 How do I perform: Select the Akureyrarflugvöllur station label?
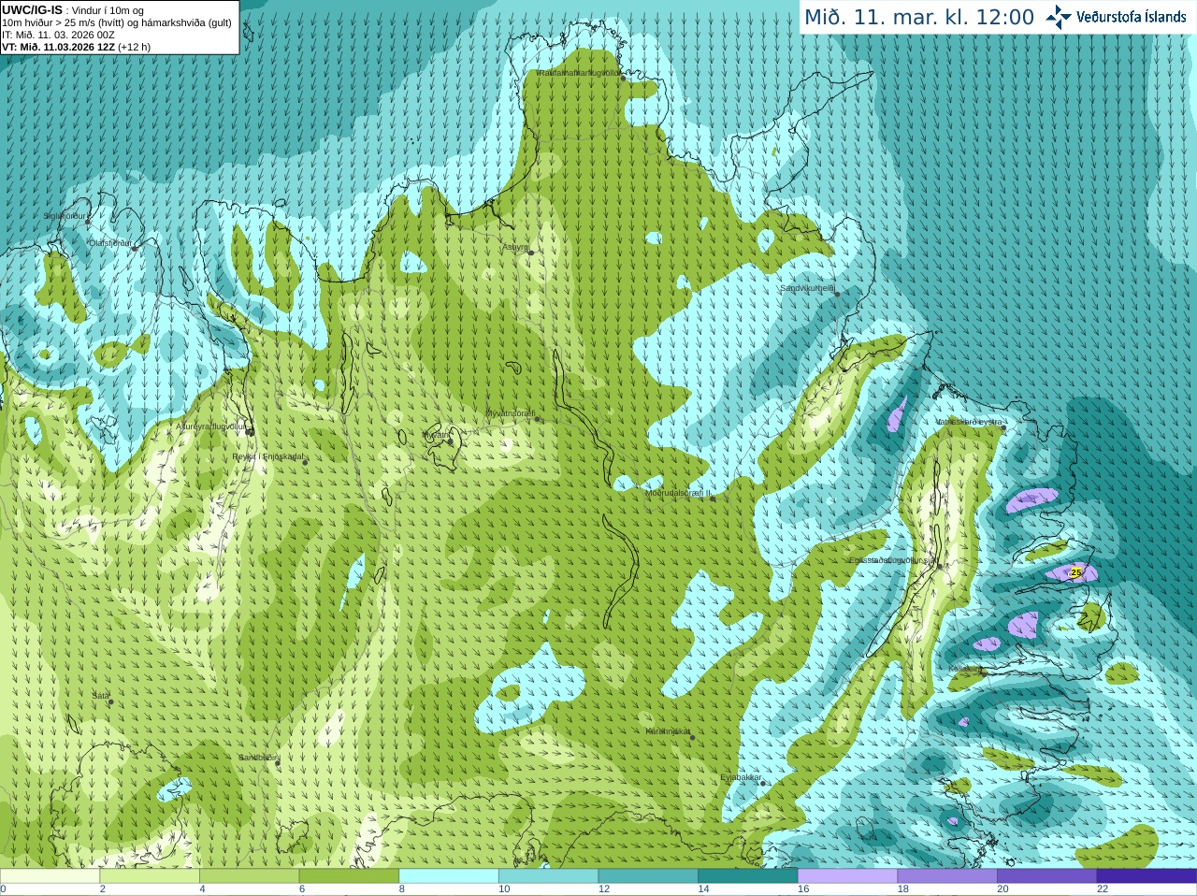pos(210,426)
